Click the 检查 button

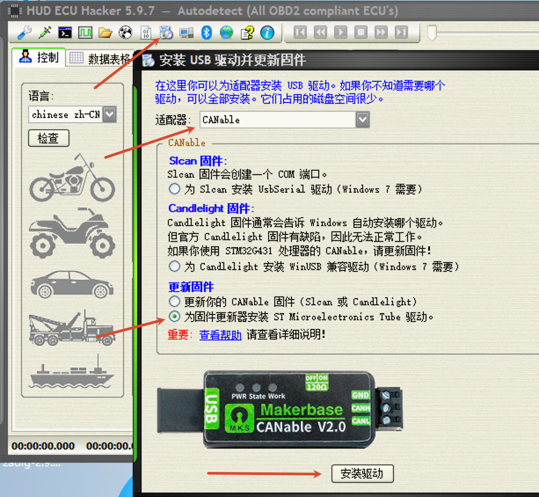point(49,138)
